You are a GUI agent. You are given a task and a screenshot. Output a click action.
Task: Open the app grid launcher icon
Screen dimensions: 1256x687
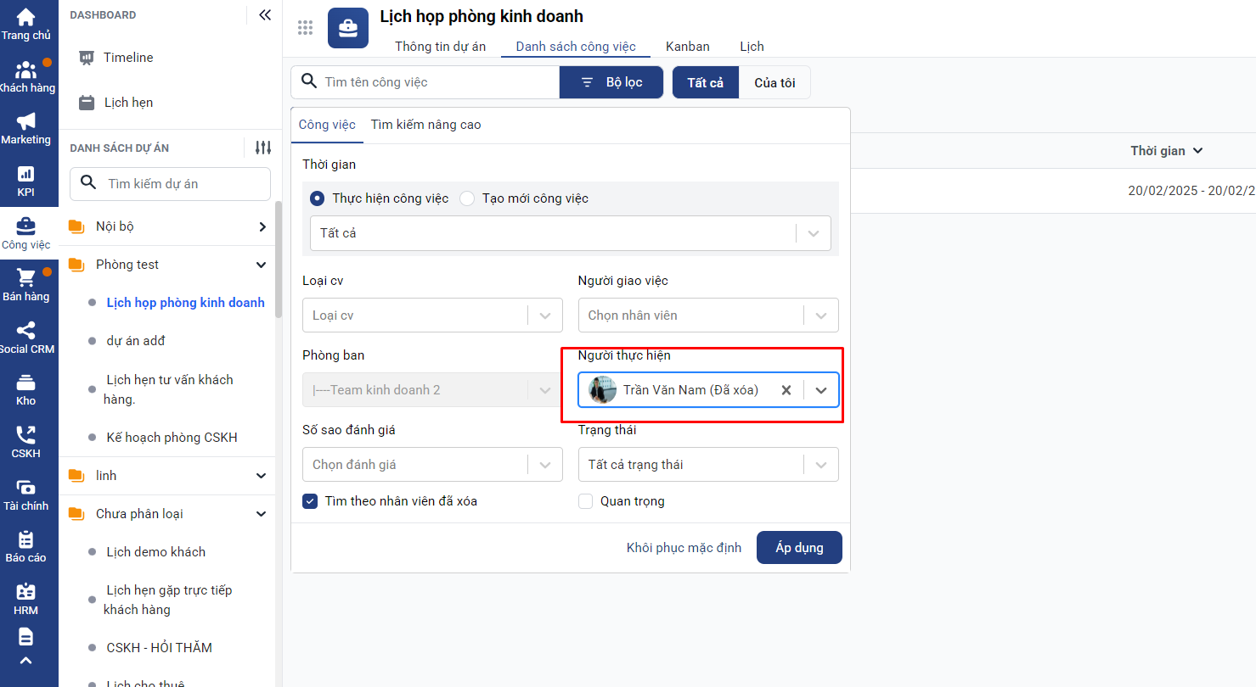tap(306, 28)
